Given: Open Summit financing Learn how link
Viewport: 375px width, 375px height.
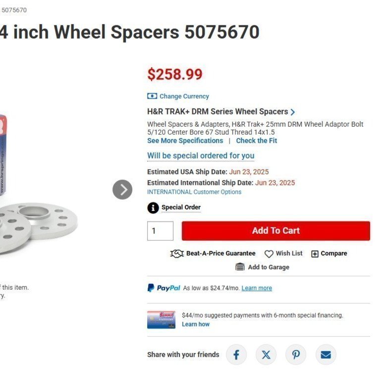Looking at the screenshot, I should pyautogui.click(x=196, y=324).
